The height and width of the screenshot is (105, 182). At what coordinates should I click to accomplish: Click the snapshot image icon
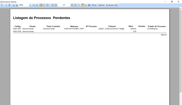pos(89,5)
